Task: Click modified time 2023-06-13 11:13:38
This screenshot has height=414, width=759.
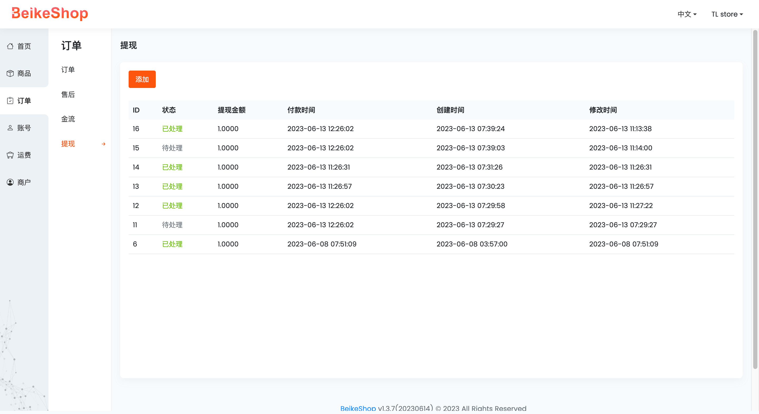Action: (x=621, y=129)
